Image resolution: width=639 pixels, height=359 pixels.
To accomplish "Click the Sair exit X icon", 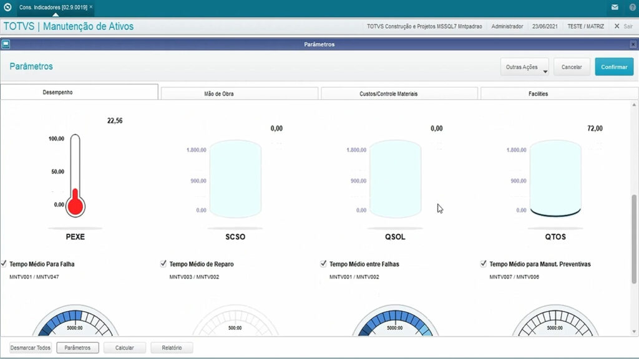I will tap(617, 26).
